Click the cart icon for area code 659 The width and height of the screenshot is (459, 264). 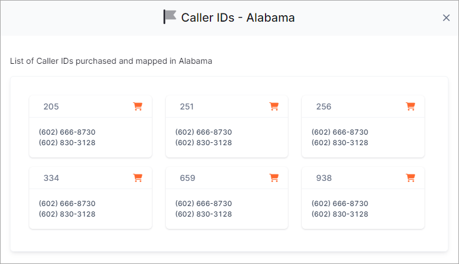coord(274,178)
